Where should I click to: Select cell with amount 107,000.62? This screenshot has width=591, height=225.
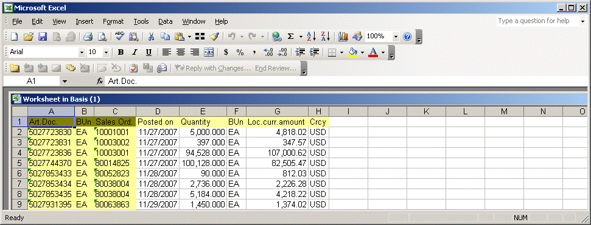coord(278,153)
